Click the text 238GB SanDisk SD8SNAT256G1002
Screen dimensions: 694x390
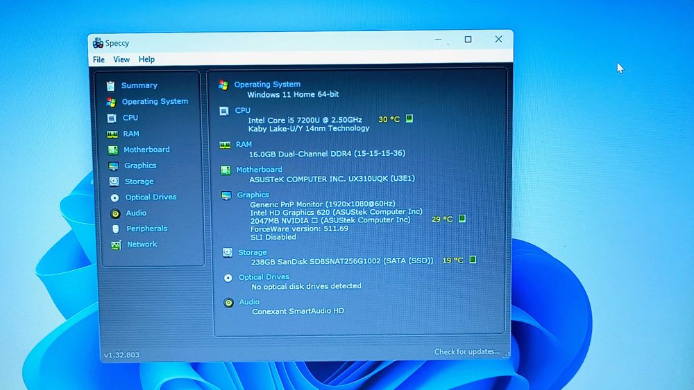(316, 261)
